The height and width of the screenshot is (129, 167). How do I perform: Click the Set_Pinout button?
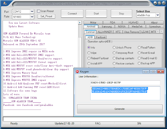pyautogui.click(x=46, y=16)
